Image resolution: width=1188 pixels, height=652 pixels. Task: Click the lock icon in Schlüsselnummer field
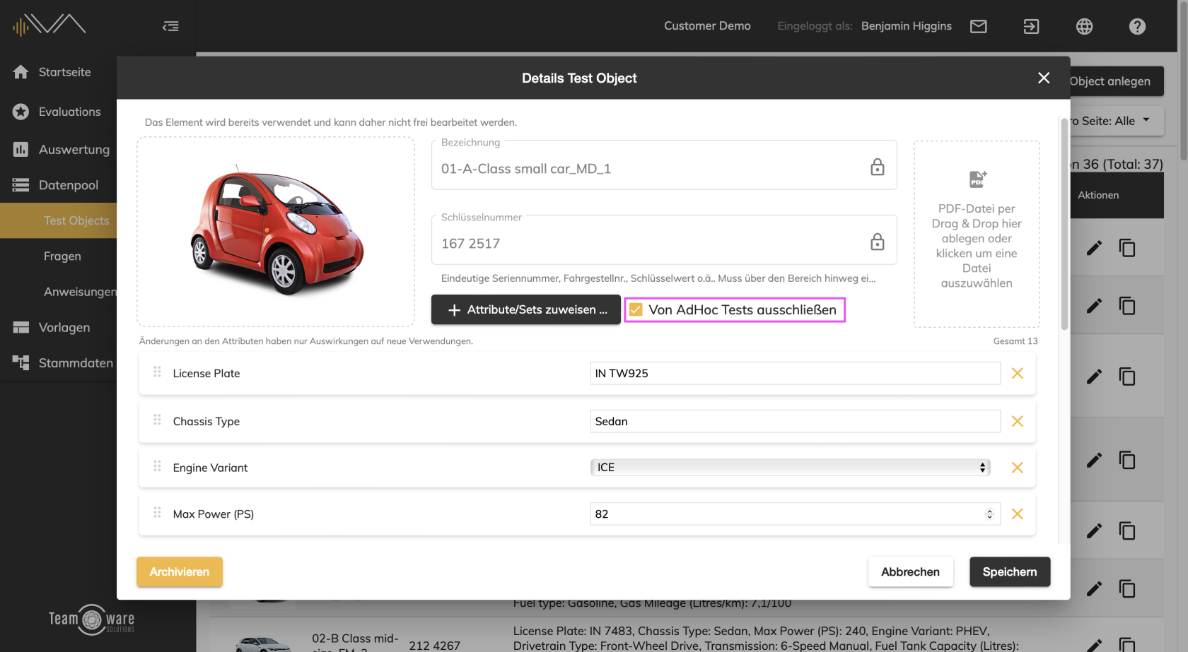(x=878, y=242)
